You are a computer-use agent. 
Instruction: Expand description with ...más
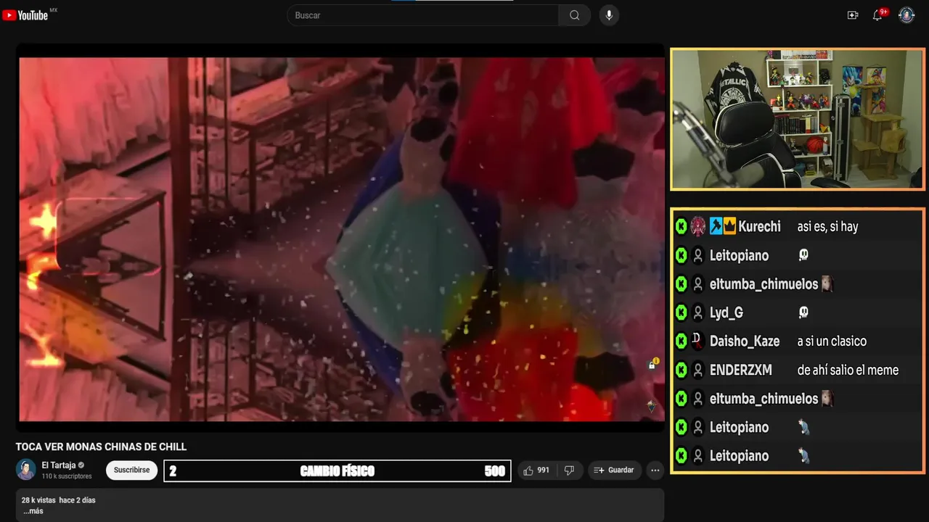click(x=33, y=511)
